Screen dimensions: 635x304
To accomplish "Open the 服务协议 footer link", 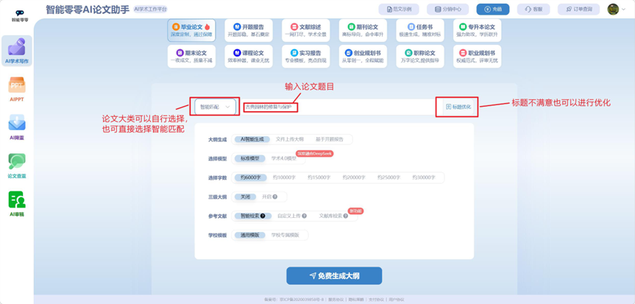I will (336, 300).
